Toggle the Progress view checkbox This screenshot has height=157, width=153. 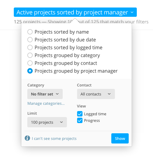click(x=80, y=120)
